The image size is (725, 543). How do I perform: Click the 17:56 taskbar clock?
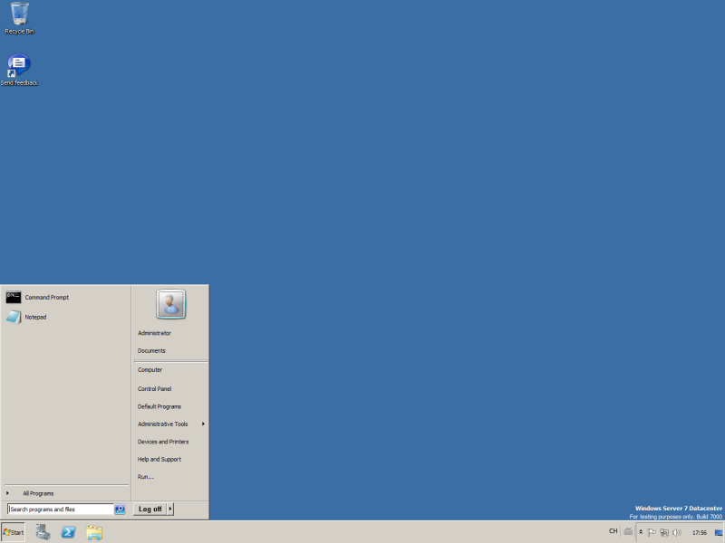pos(700,532)
